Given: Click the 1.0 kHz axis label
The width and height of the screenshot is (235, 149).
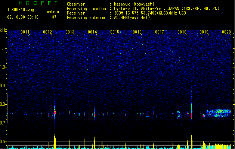Looking at the screenshot, I should (x=3, y=67).
